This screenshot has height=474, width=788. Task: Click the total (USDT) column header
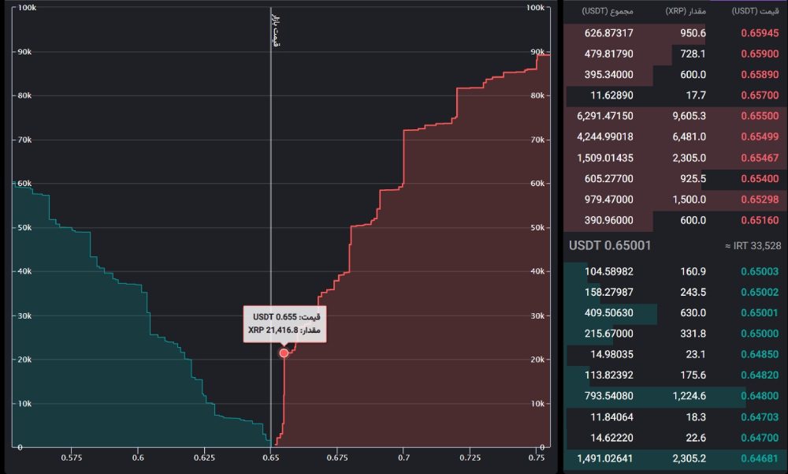pos(608,11)
